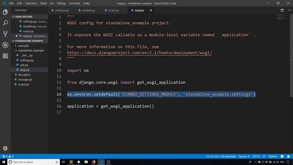The width and height of the screenshot is (293, 165).
Task: Open Windows Action Center icon
Action: tap(288, 162)
